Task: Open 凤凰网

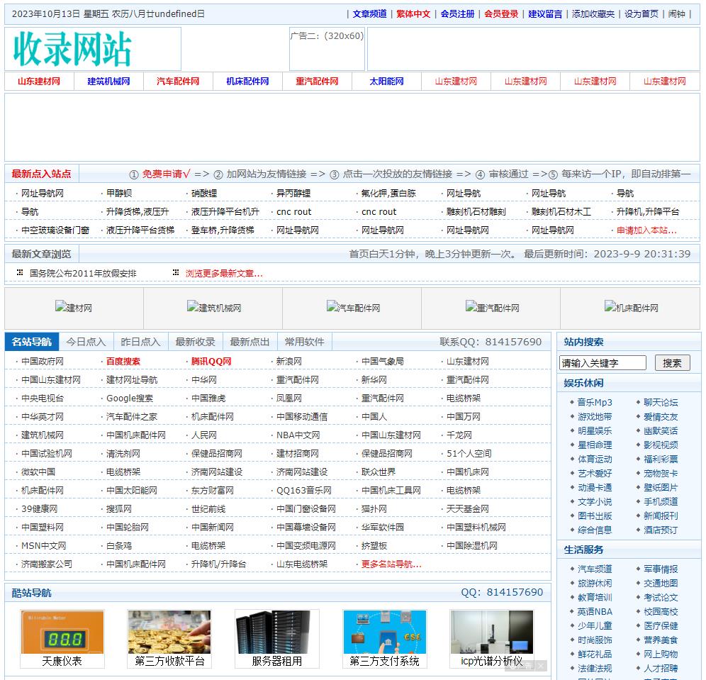Action: pyautogui.click(x=289, y=398)
